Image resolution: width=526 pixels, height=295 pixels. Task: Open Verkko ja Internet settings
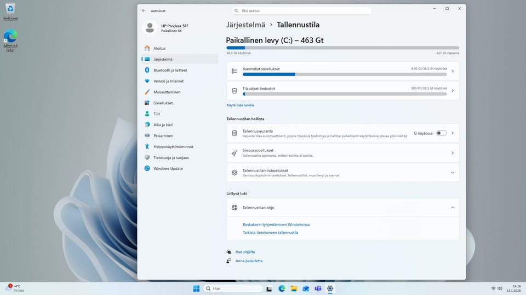pos(168,81)
